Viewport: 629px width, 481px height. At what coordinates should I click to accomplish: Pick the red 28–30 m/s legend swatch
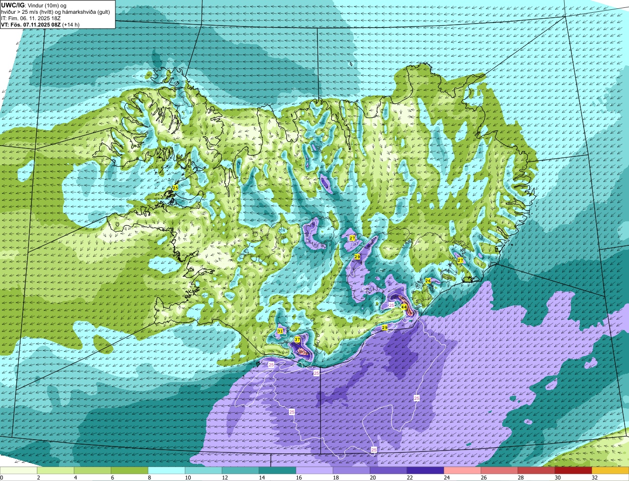coord(536,471)
